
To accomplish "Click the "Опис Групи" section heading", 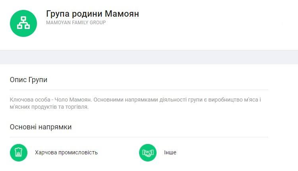I will [x=28, y=80].
